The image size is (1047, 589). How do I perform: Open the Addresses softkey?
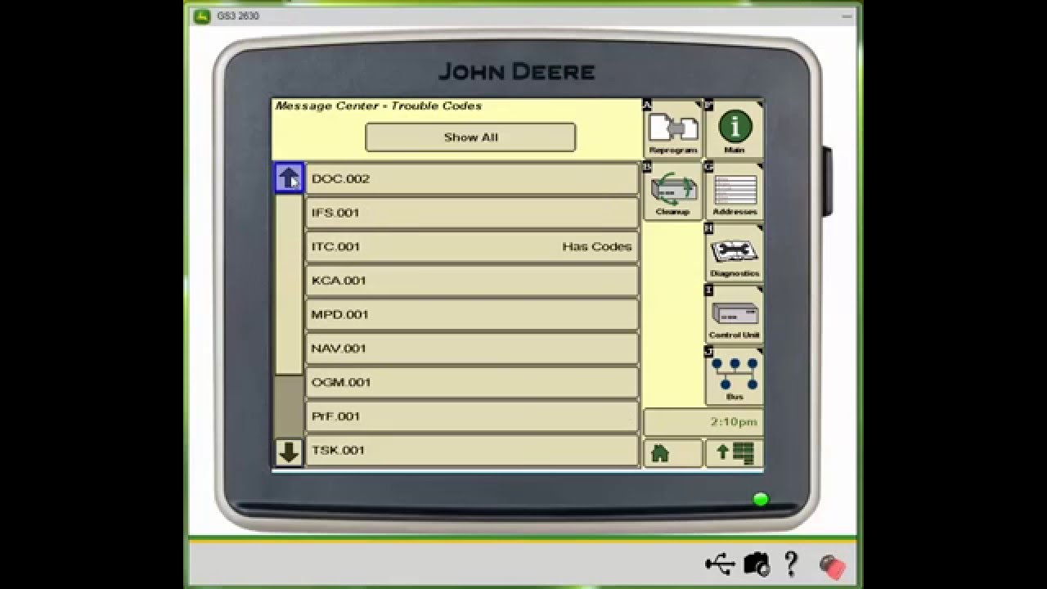pyautogui.click(x=735, y=191)
